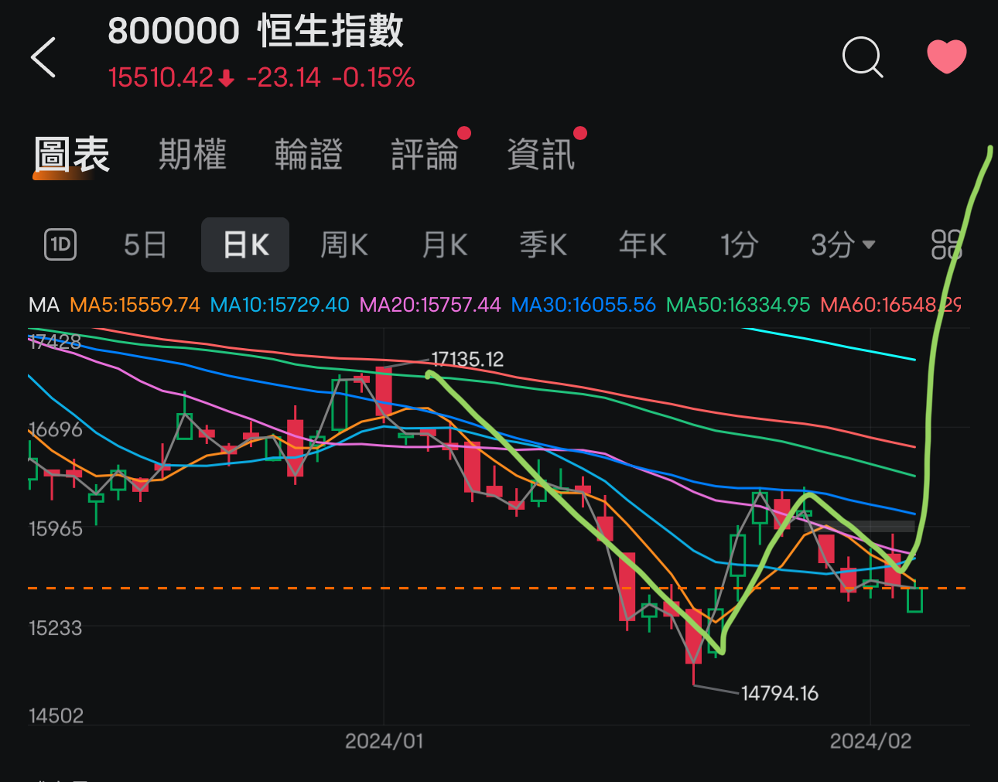Tap the MA30:16055.56 value
Viewport: 998px width, 782px height.
583,305
